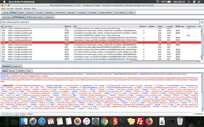Open the Project options tab
The width and height of the screenshot is (204, 127).
[106, 13]
